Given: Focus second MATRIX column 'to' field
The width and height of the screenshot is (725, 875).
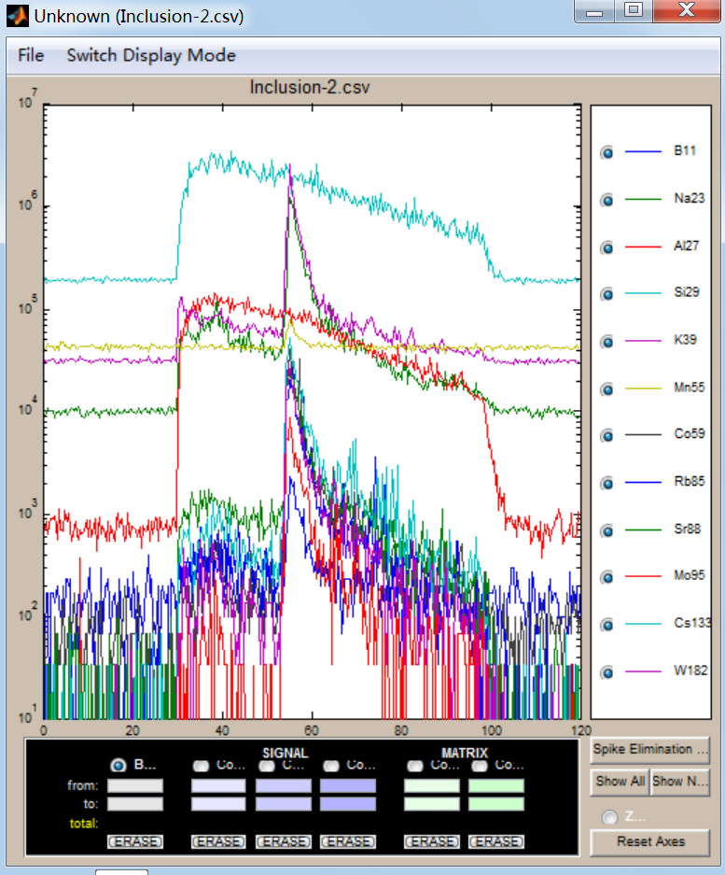Looking at the screenshot, I should [496, 804].
